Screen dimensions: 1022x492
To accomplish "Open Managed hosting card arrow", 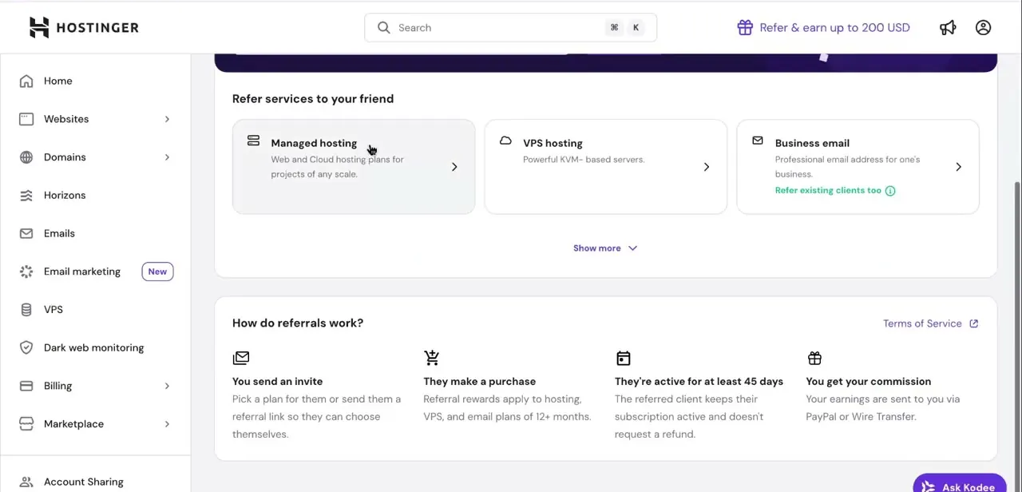I will coord(454,167).
